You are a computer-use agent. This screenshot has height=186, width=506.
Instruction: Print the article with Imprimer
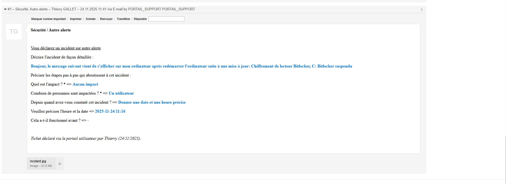pos(76,19)
